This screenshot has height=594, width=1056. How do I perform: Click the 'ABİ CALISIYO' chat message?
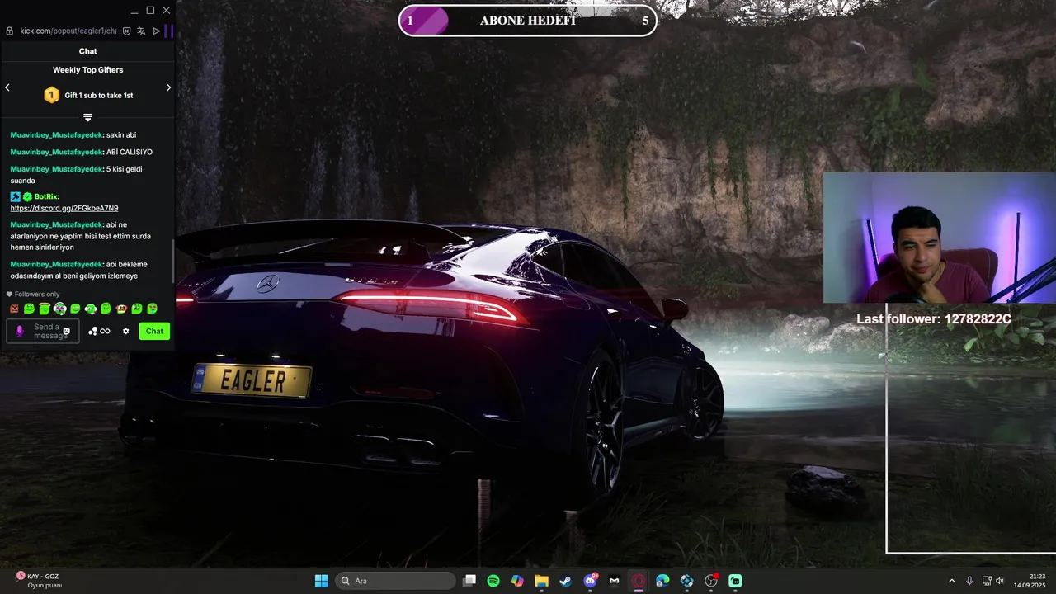tap(130, 152)
